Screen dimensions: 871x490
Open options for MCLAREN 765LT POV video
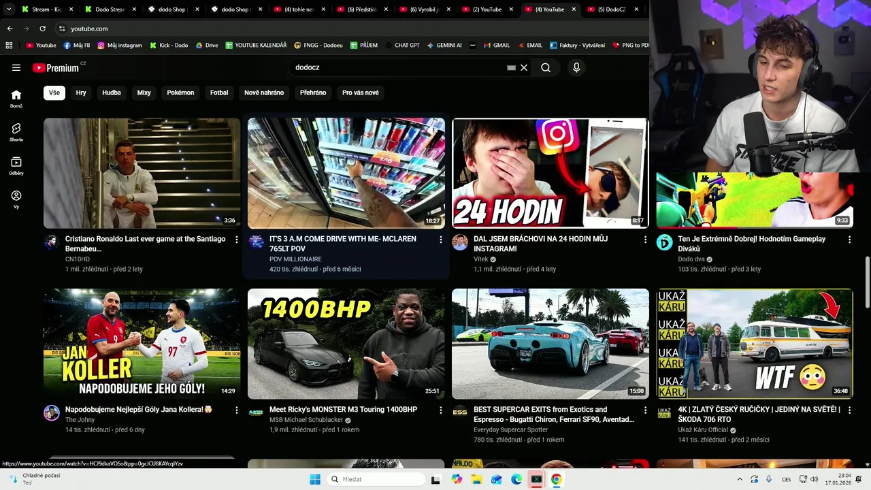click(441, 240)
